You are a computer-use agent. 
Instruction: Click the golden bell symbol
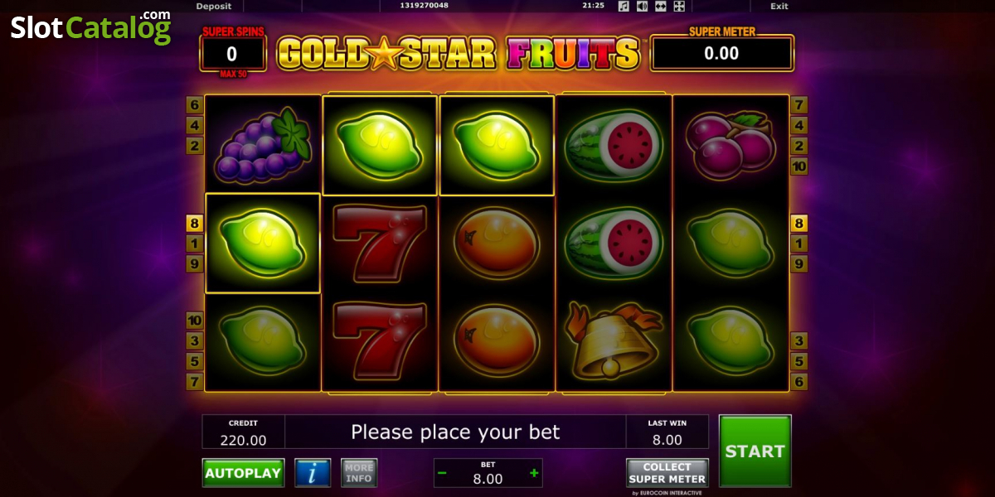pyautogui.click(x=614, y=340)
